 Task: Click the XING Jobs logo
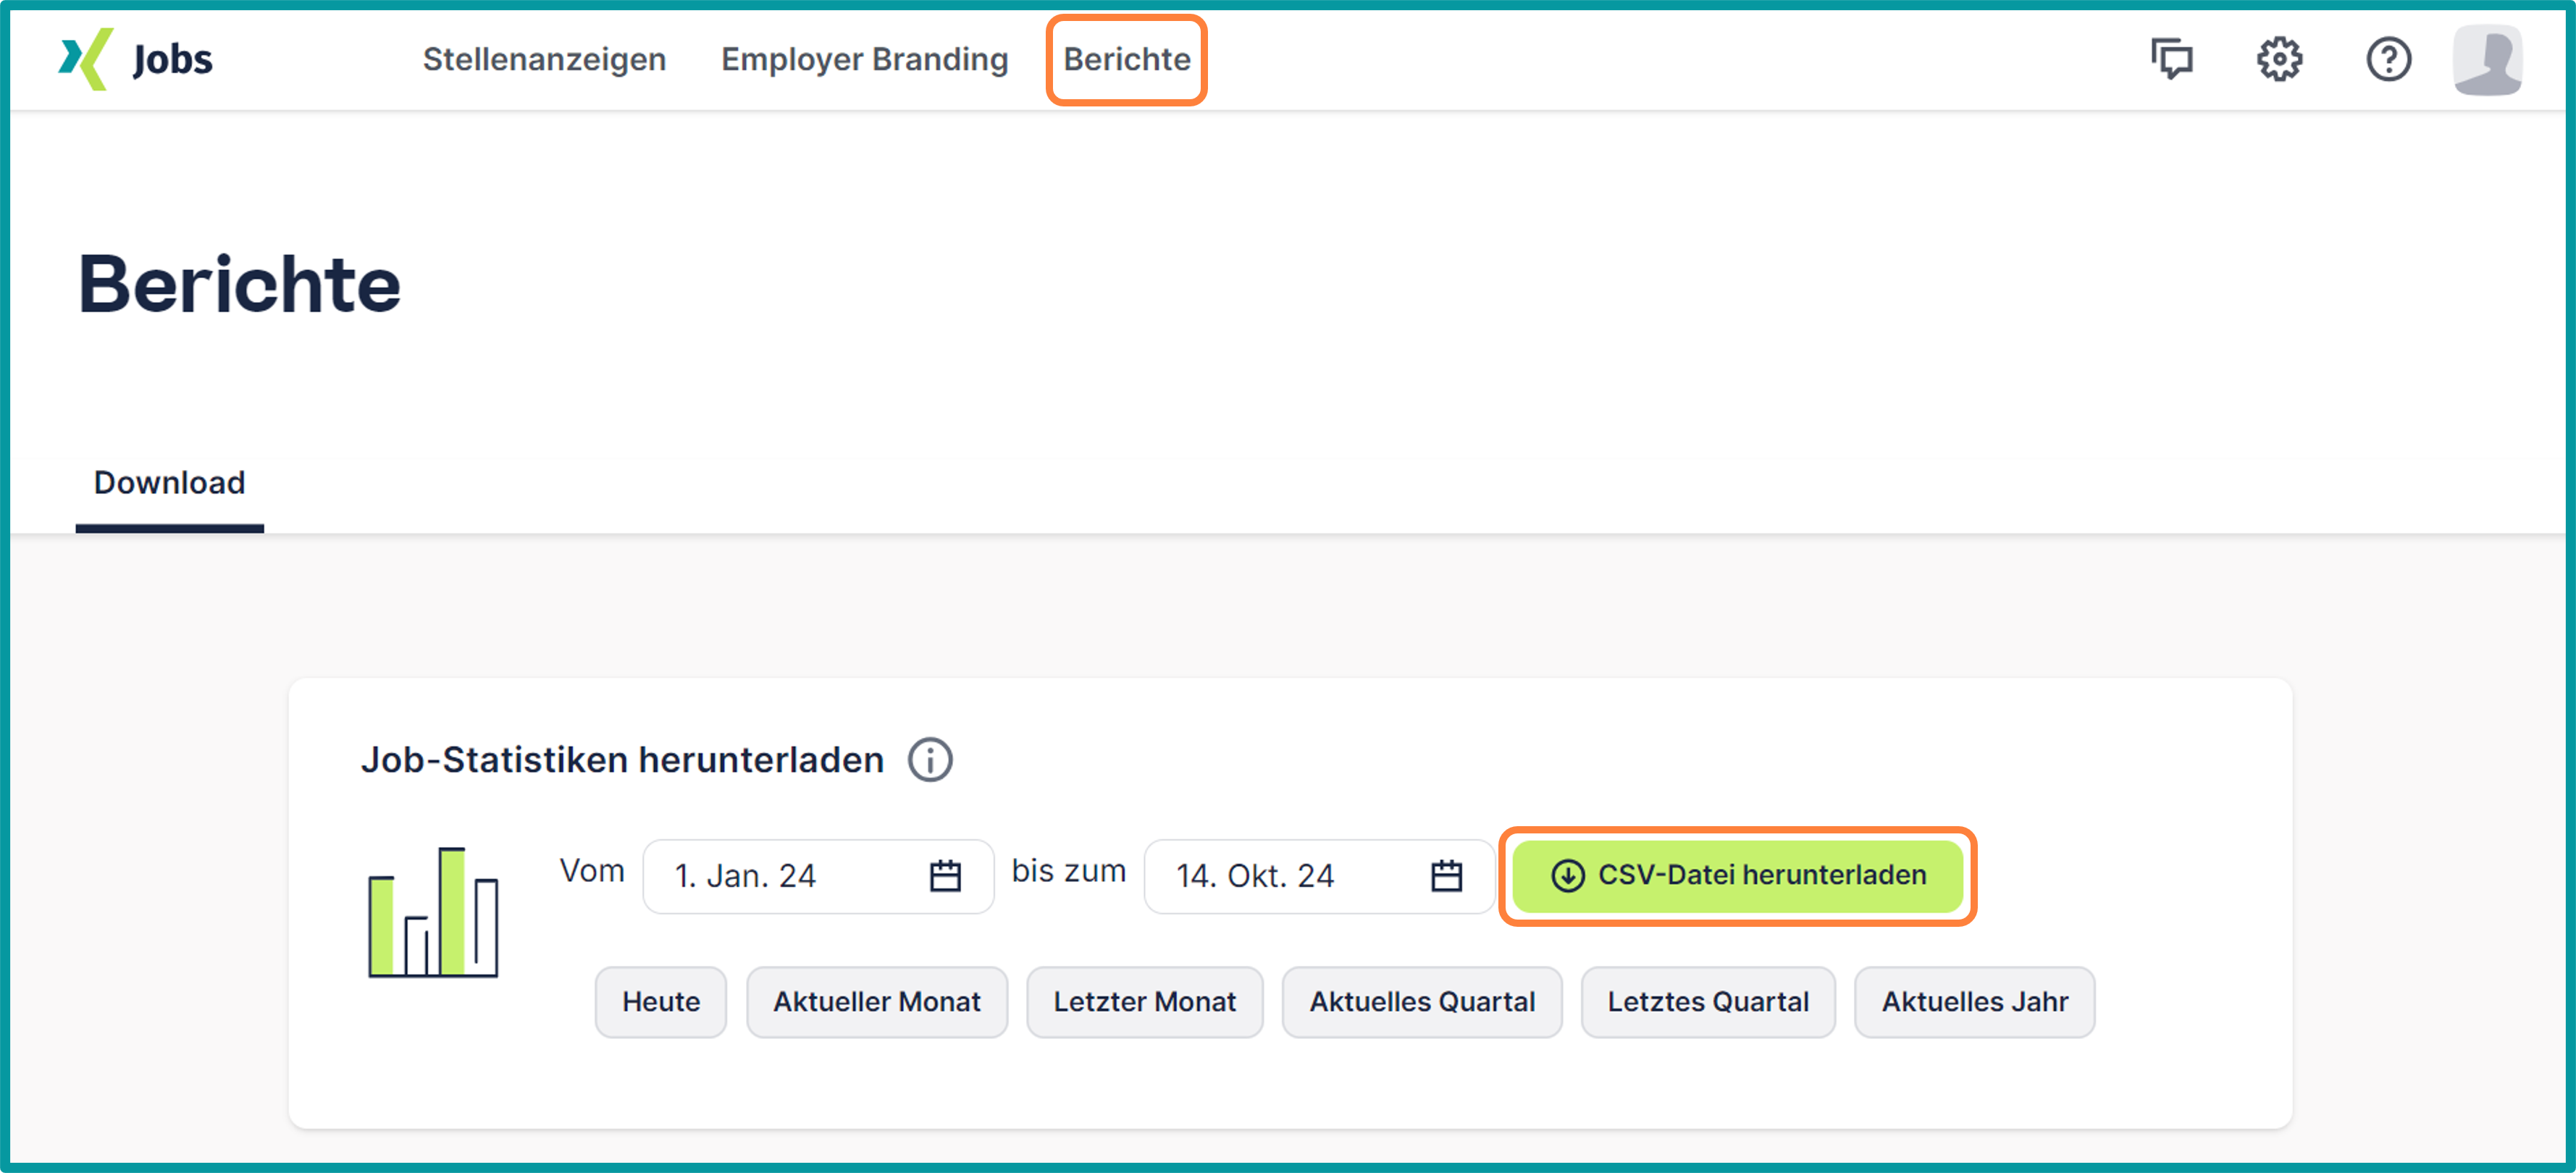(135, 59)
